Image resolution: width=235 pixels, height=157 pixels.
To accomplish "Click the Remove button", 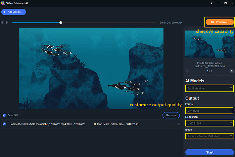I will (171, 115).
